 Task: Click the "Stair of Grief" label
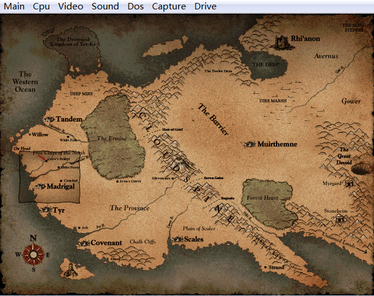[x=173, y=129]
